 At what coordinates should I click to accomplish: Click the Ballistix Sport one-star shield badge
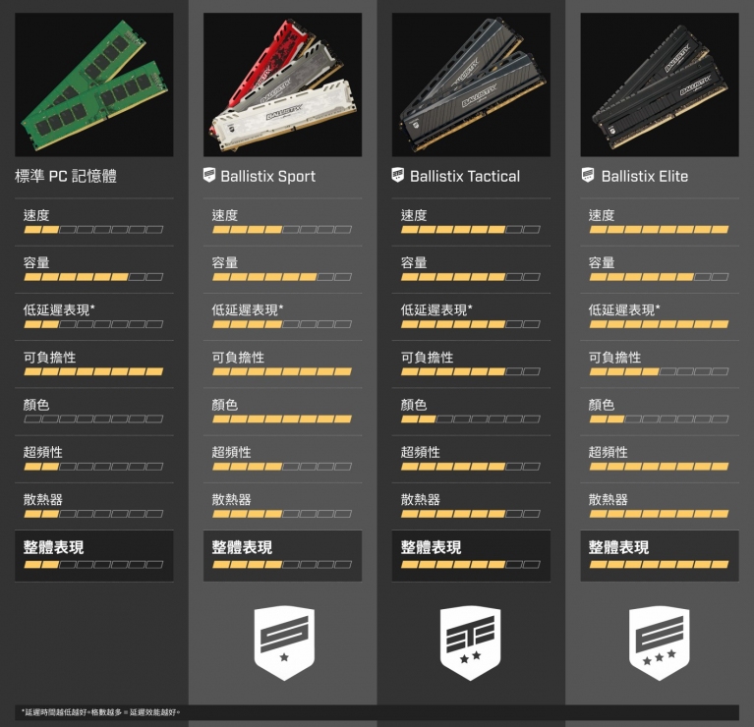(x=284, y=643)
